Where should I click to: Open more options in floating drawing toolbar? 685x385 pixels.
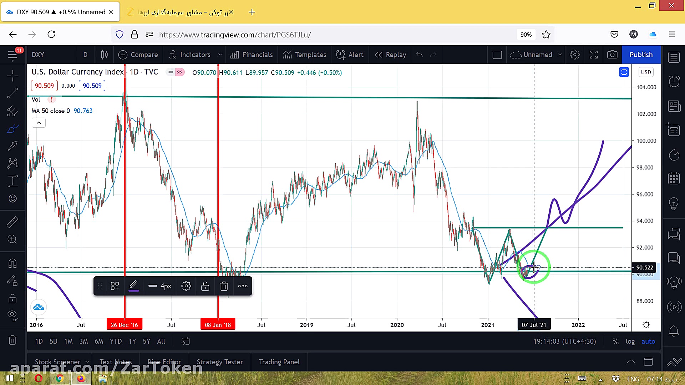pyautogui.click(x=243, y=286)
